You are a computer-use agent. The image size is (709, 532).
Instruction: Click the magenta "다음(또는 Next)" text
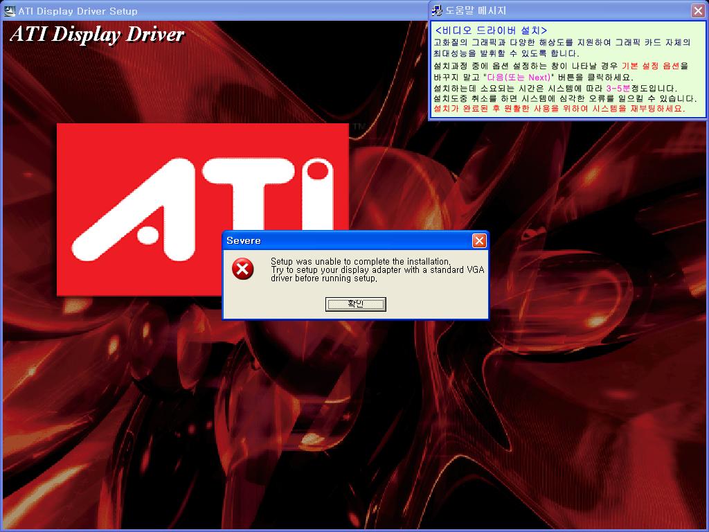point(519,78)
